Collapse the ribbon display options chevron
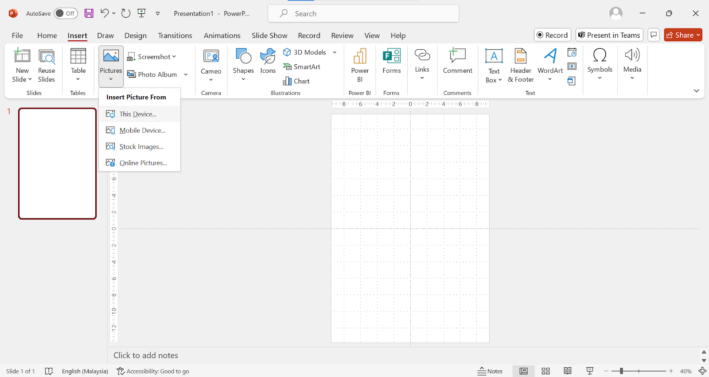Screen dimensions: 709x377 coord(696,90)
